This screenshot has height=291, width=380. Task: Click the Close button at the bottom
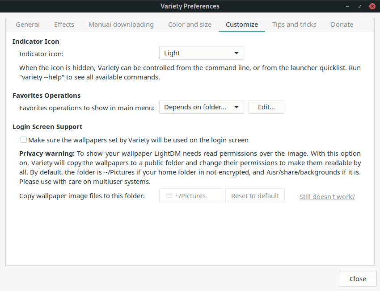click(358, 279)
